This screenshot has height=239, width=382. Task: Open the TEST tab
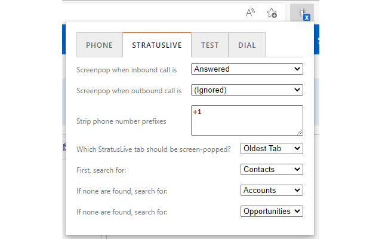pyautogui.click(x=210, y=45)
